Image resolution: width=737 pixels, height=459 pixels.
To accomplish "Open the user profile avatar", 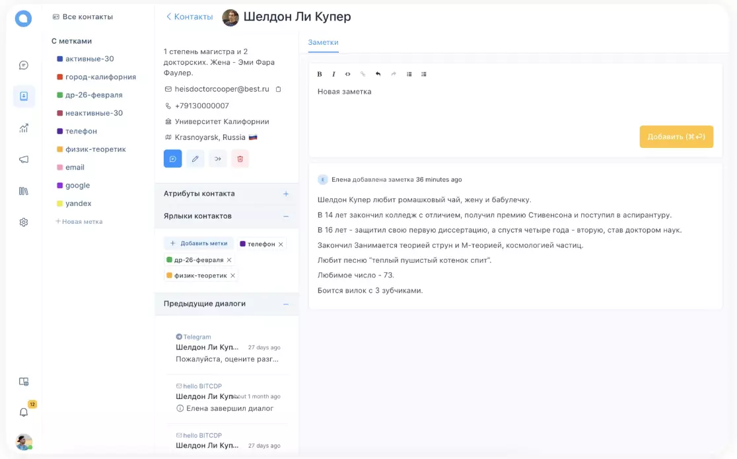I will [24, 442].
